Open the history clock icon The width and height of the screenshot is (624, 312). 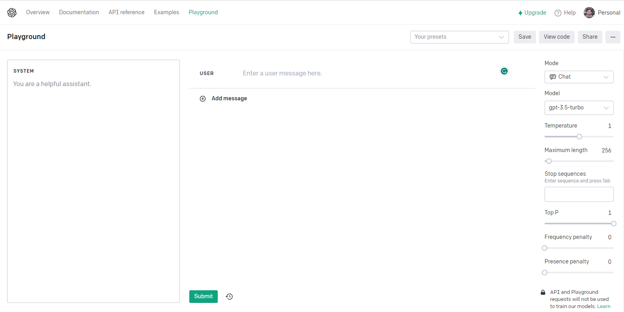[229, 297]
